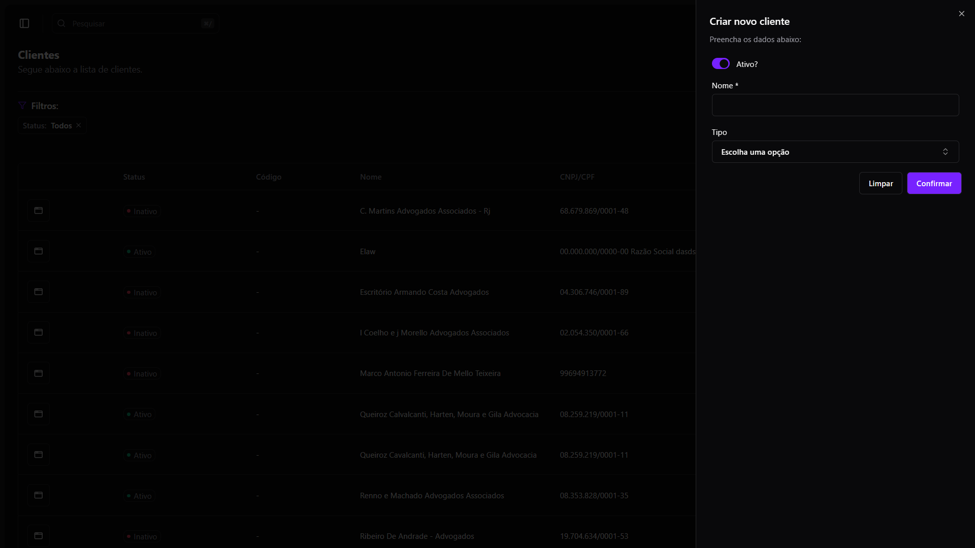Click into the Pesquisar search box
This screenshot has width=975, height=548.
[135, 23]
